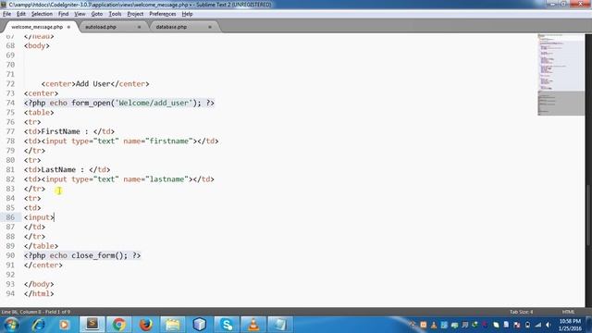Click the lastname input code on line 82
This screenshot has height=333, width=592.
pyautogui.click(x=119, y=179)
